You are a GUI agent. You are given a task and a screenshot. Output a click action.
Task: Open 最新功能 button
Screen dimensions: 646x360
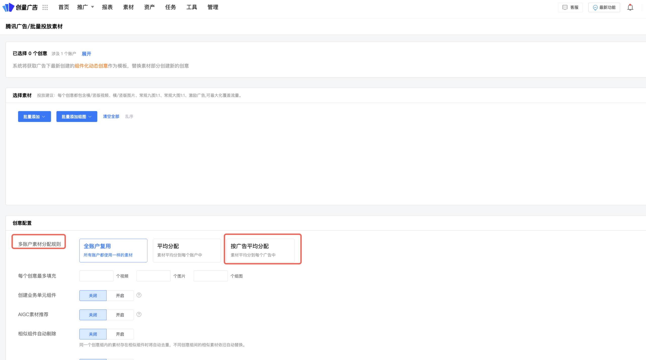point(604,7)
